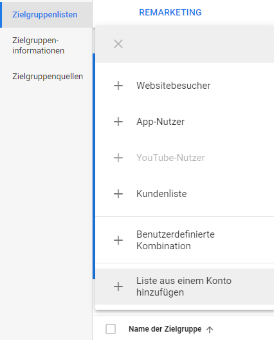Viewport: 274px width, 340px height.
Task: Click the plus icon beside App-Nutzer
Action: point(118,122)
